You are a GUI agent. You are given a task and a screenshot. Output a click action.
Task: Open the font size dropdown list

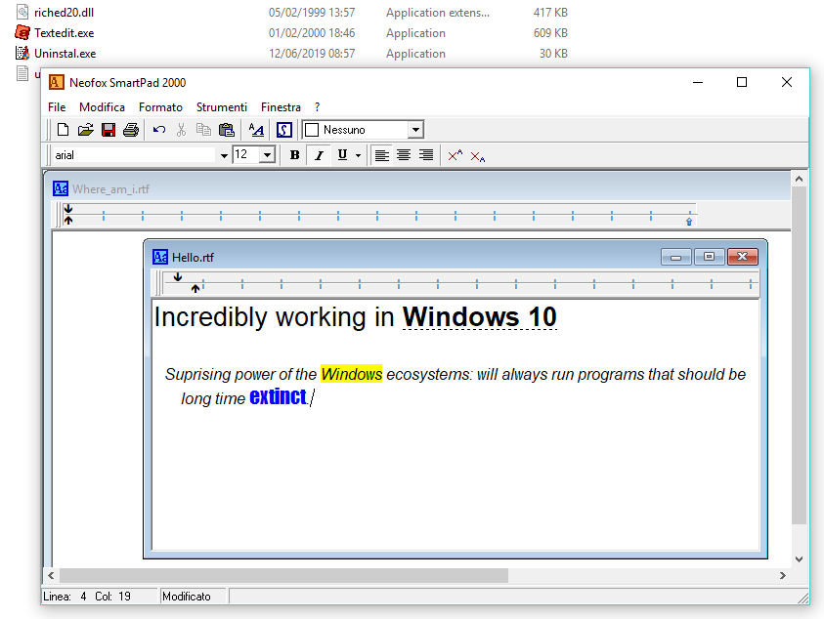[x=268, y=155]
